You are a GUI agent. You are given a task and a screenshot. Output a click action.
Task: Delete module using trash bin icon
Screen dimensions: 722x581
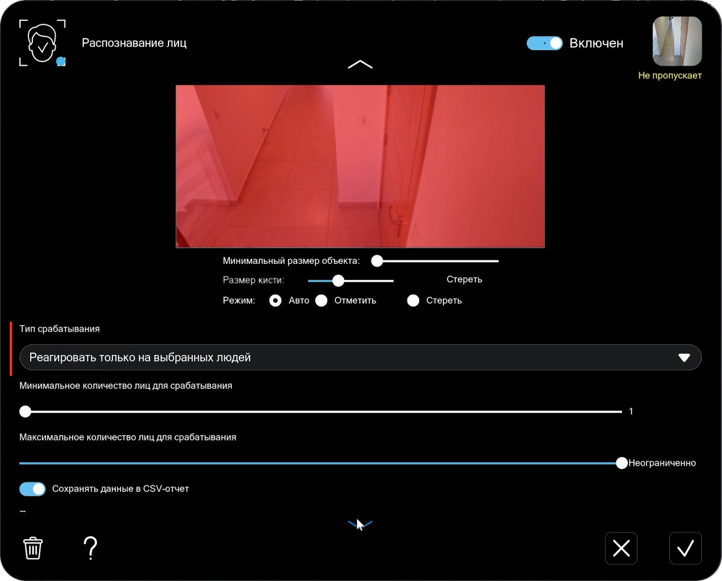33,548
